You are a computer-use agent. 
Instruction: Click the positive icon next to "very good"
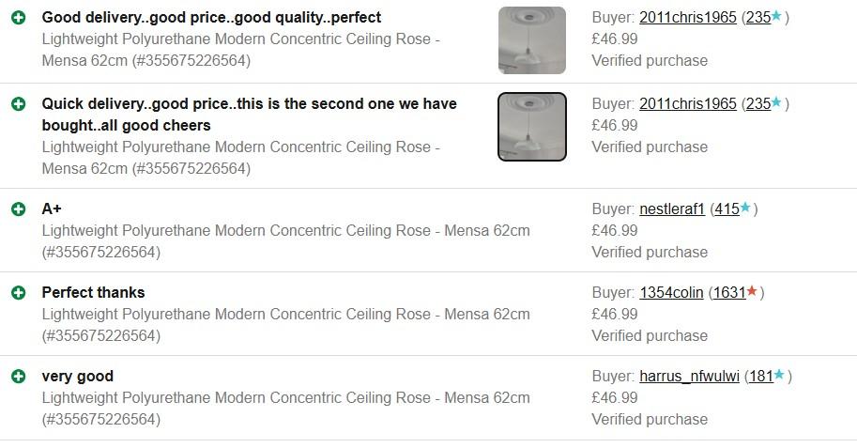(x=18, y=377)
